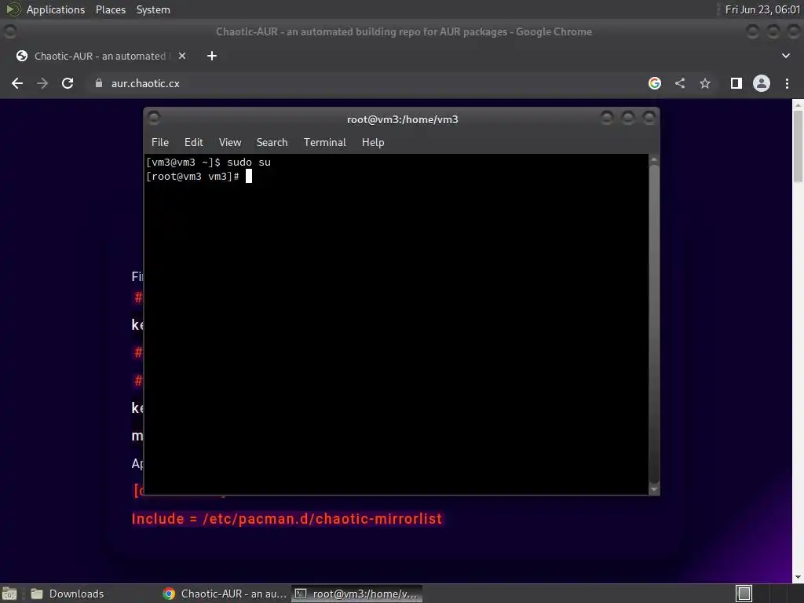
Task: Expand Chrome tab search chevron
Action: (785, 56)
